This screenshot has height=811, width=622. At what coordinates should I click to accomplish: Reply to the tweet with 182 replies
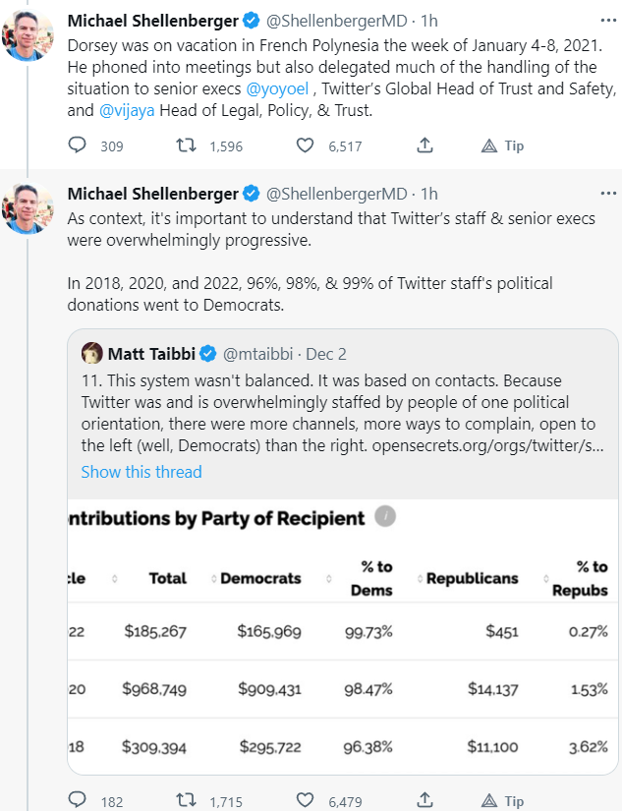coord(79,801)
